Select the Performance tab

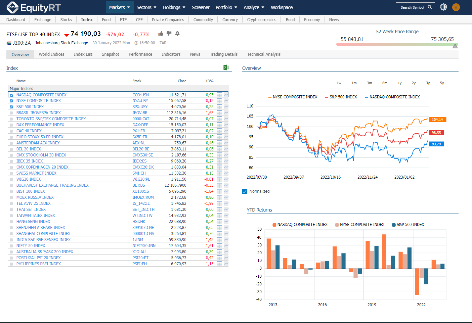pyautogui.click(x=140, y=54)
